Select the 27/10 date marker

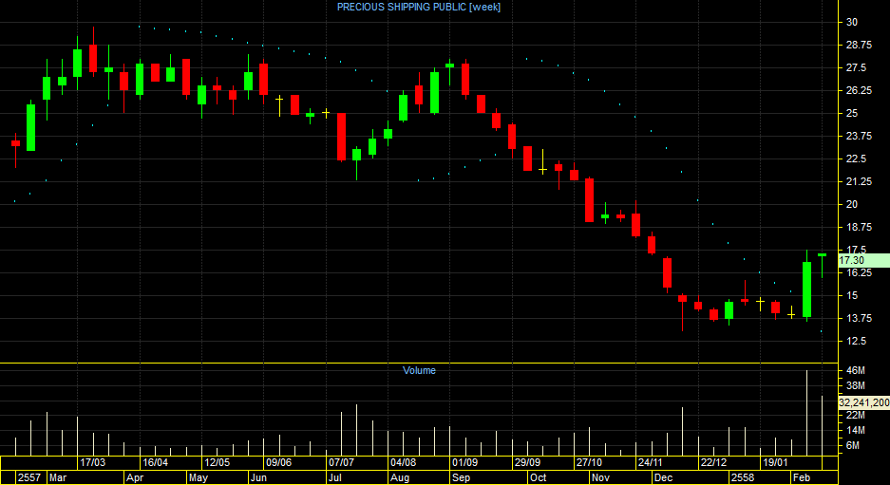(x=589, y=462)
